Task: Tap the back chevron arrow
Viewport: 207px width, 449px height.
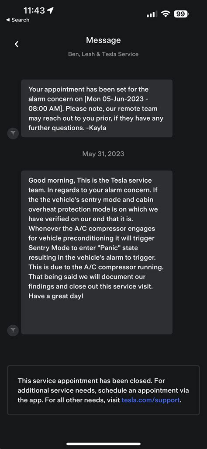Action: pos(17,44)
